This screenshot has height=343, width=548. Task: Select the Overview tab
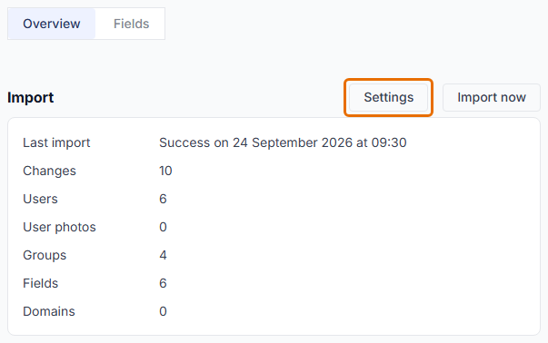[52, 24]
